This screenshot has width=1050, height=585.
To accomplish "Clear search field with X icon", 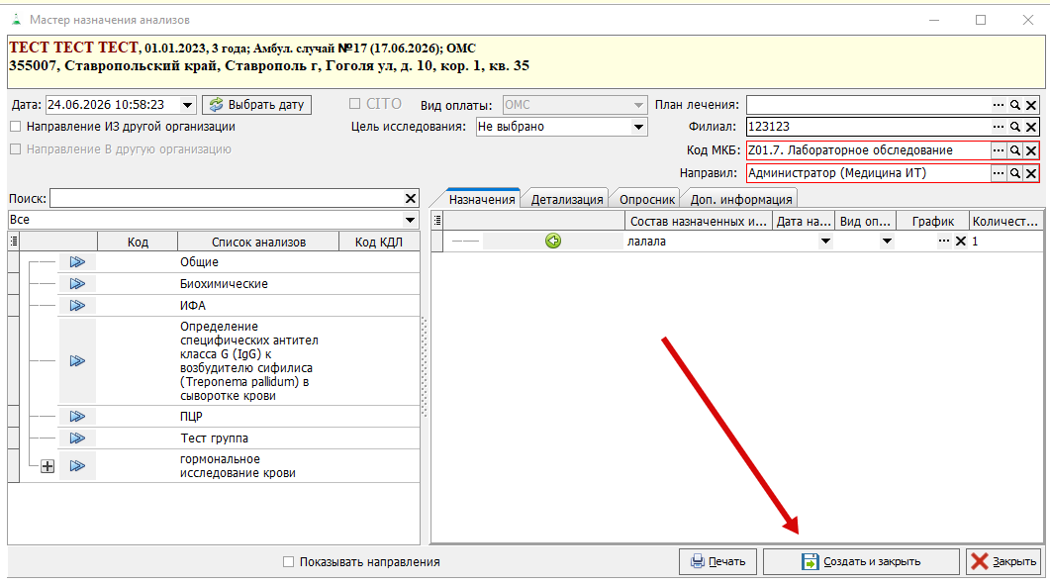I will coord(411,198).
